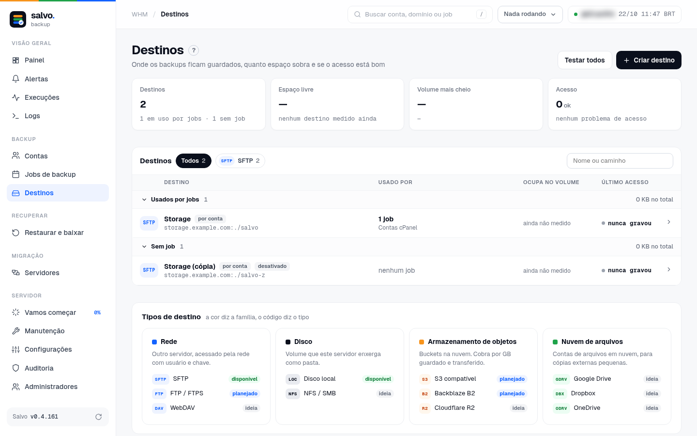Open the Nada rodando dropdown
The width and height of the screenshot is (697, 436).
[530, 15]
